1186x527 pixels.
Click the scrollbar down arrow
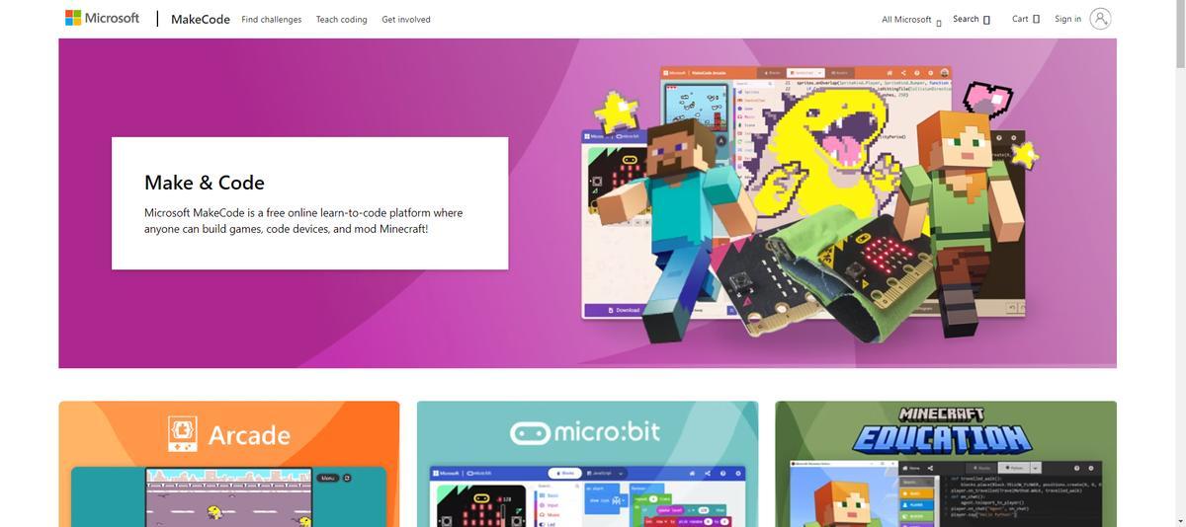pos(1180,521)
